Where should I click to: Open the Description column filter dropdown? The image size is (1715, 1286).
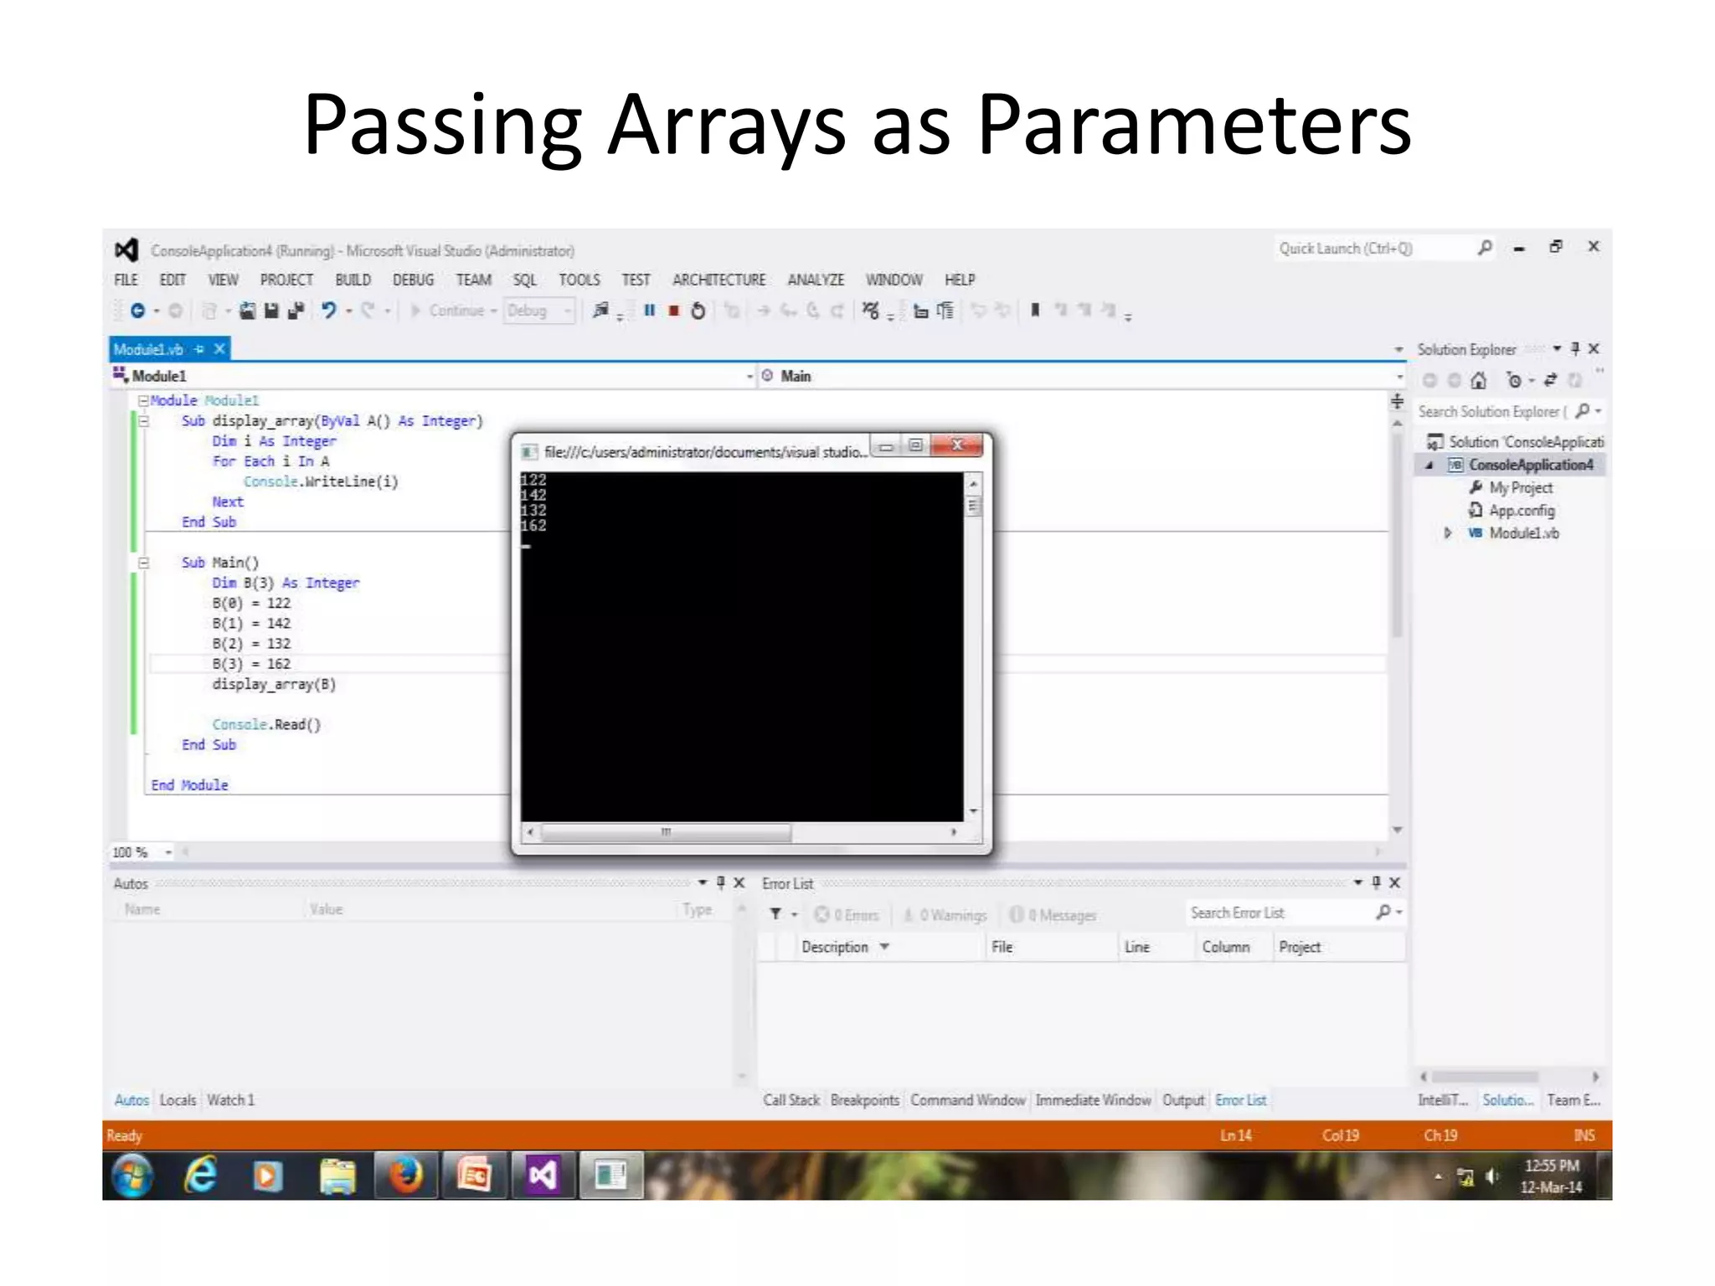884,947
